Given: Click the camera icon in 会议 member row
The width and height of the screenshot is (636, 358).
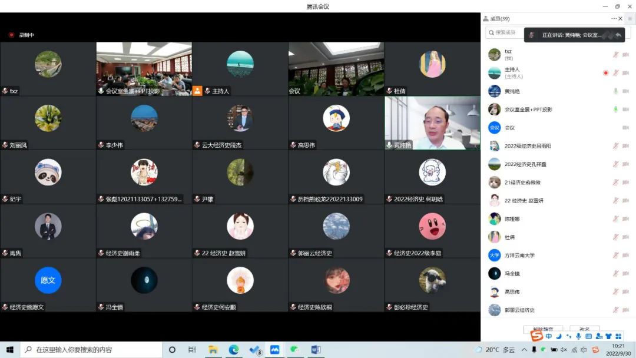Looking at the screenshot, I should [x=625, y=128].
